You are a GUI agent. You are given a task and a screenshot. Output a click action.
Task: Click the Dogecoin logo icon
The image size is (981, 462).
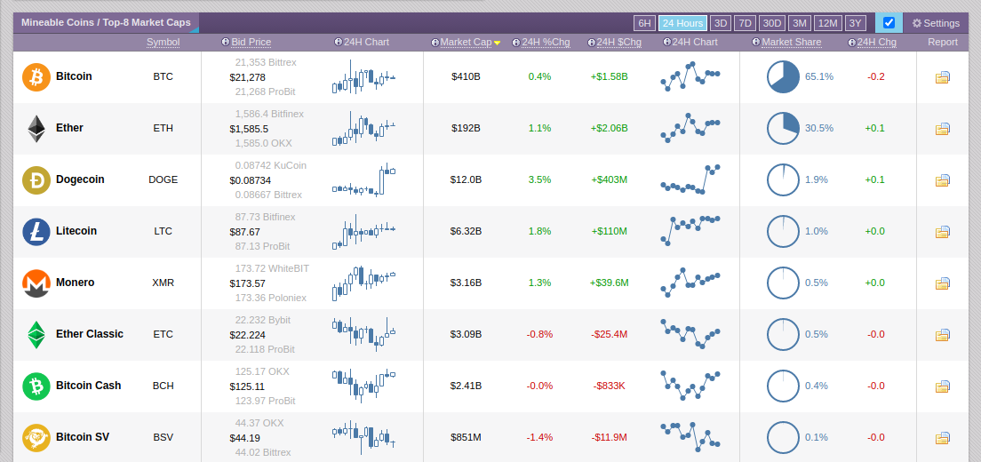point(36,180)
